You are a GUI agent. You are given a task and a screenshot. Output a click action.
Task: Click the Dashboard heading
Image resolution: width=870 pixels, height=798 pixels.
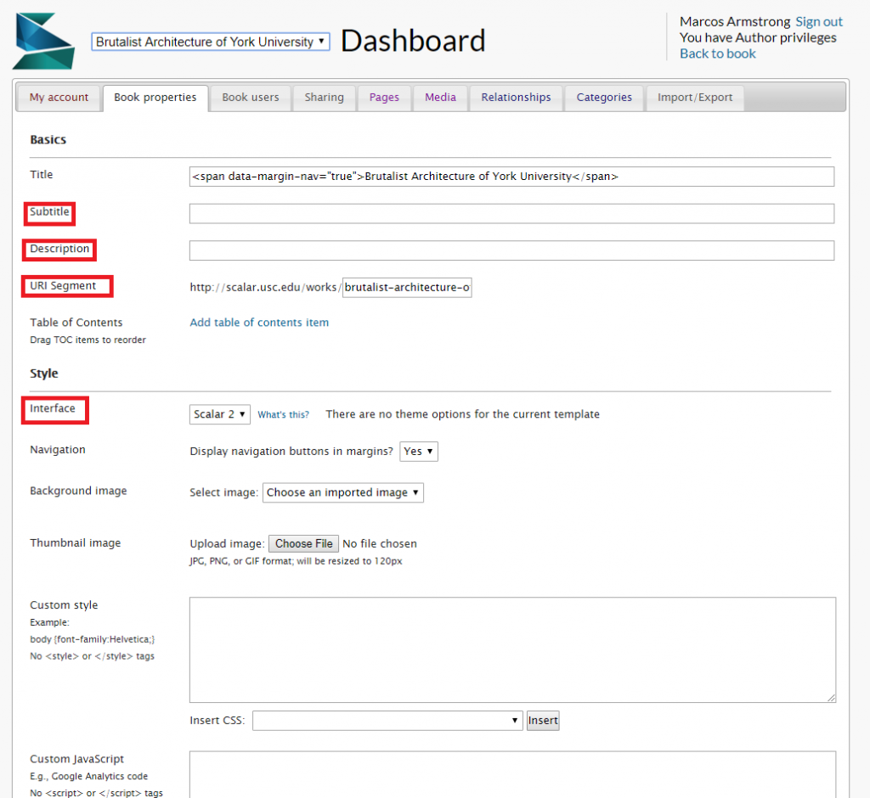click(x=413, y=41)
